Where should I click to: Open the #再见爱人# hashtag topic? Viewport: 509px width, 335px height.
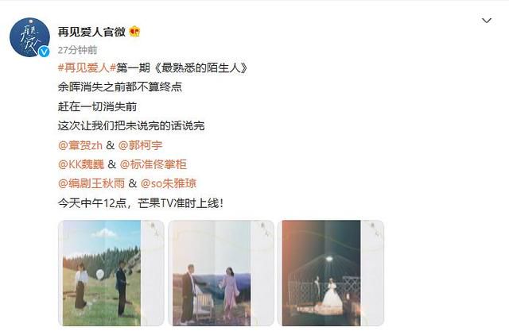(87, 67)
